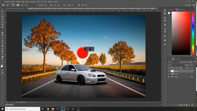
Task: Switch to the Canales tab
Action: pos(178,59)
